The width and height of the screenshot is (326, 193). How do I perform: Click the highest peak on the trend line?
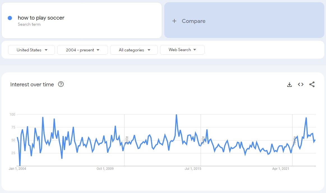point(176,115)
